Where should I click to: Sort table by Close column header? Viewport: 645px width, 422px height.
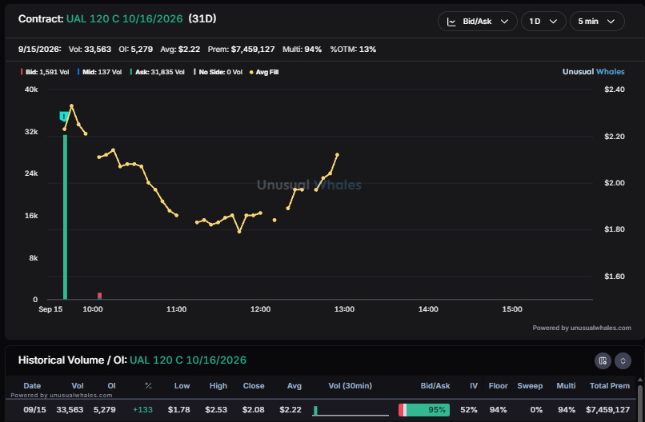pos(254,385)
